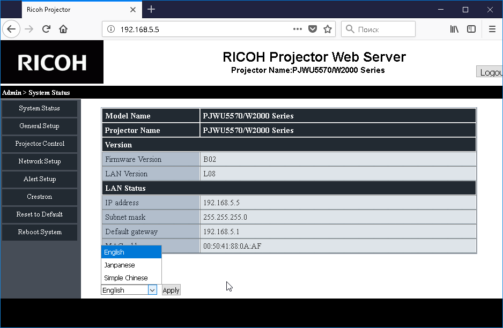Click the LAN Status section header

tap(289, 188)
